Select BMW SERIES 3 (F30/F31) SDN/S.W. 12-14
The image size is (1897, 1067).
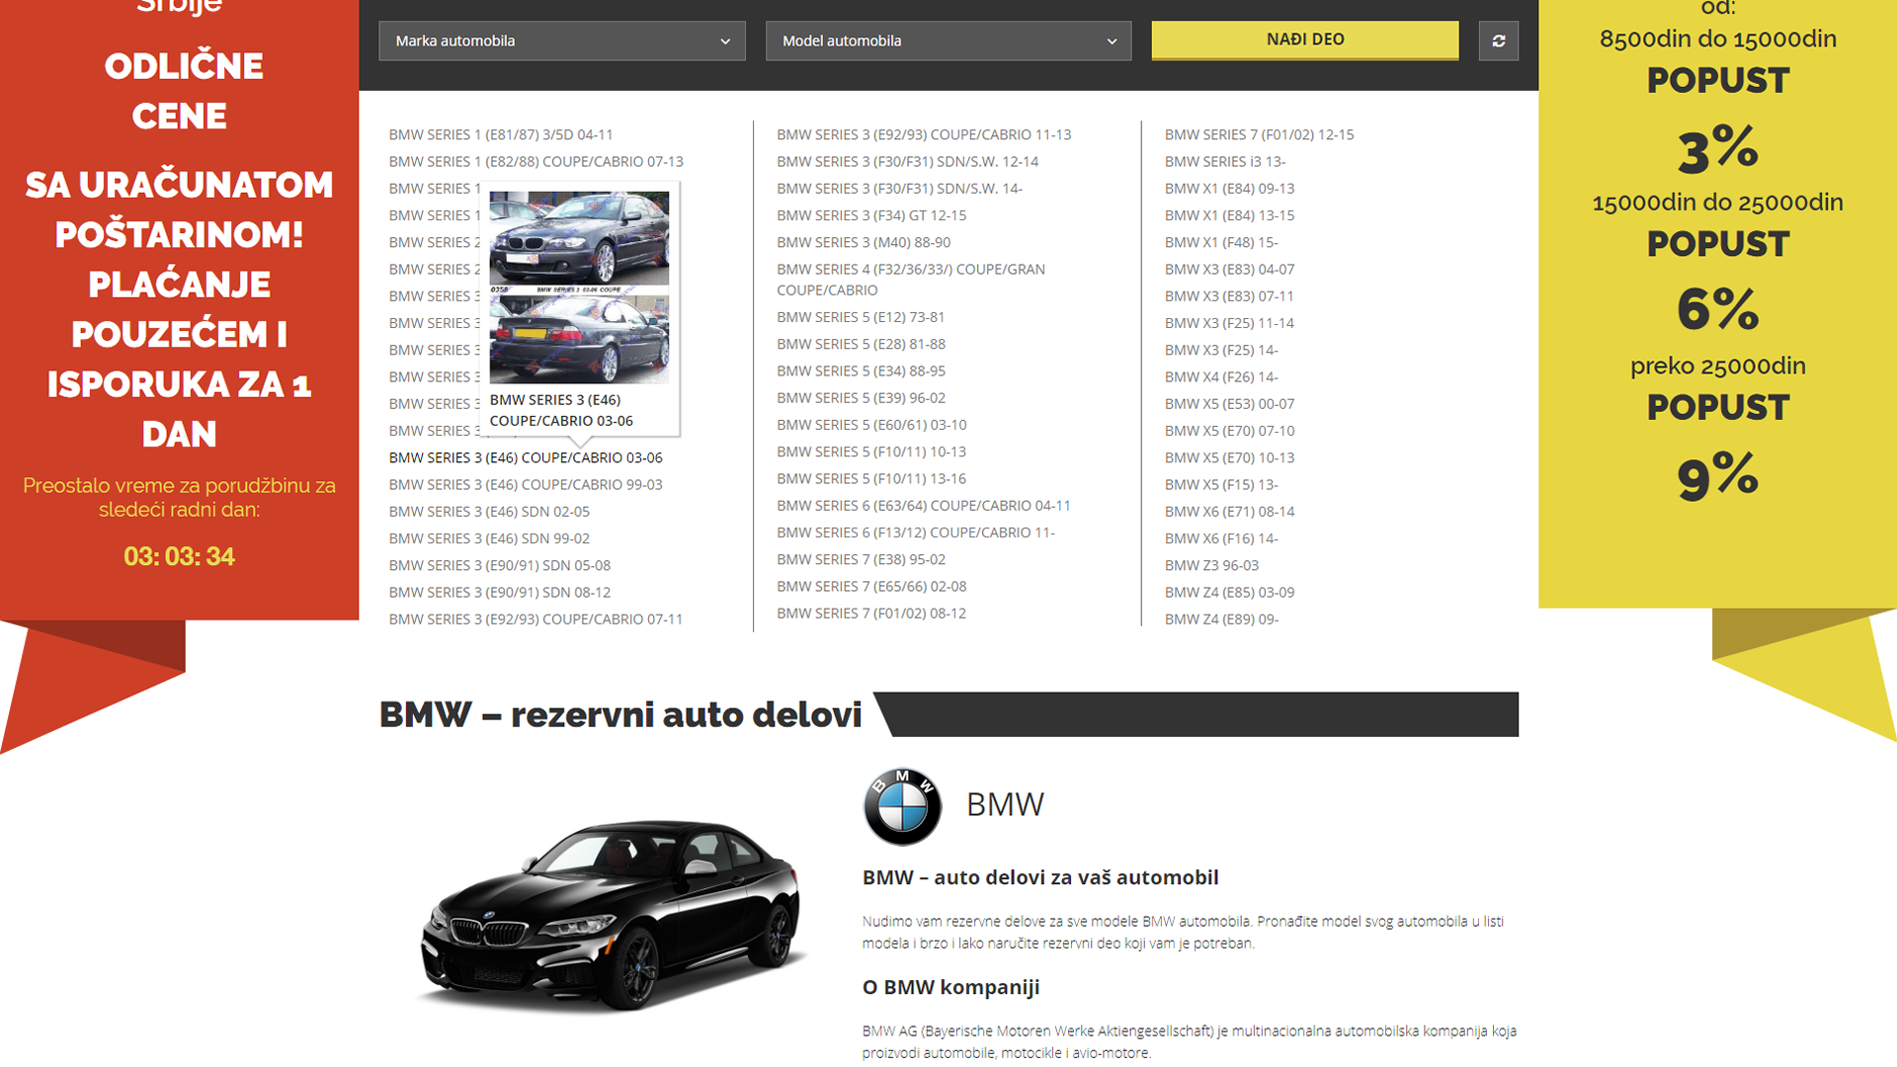pos(907,161)
